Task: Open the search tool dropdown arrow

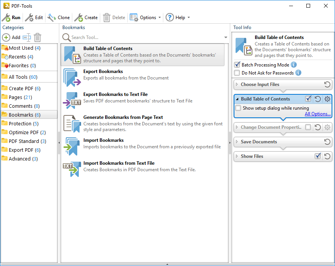Action: [x=226, y=37]
